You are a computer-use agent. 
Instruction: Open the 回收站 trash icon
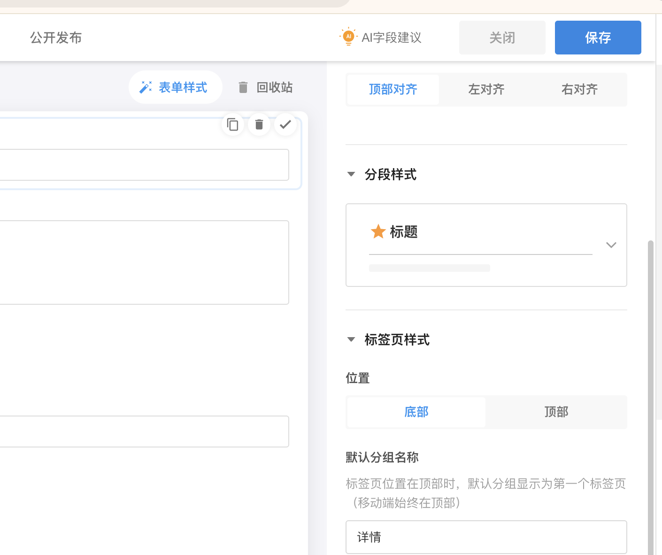(x=243, y=87)
